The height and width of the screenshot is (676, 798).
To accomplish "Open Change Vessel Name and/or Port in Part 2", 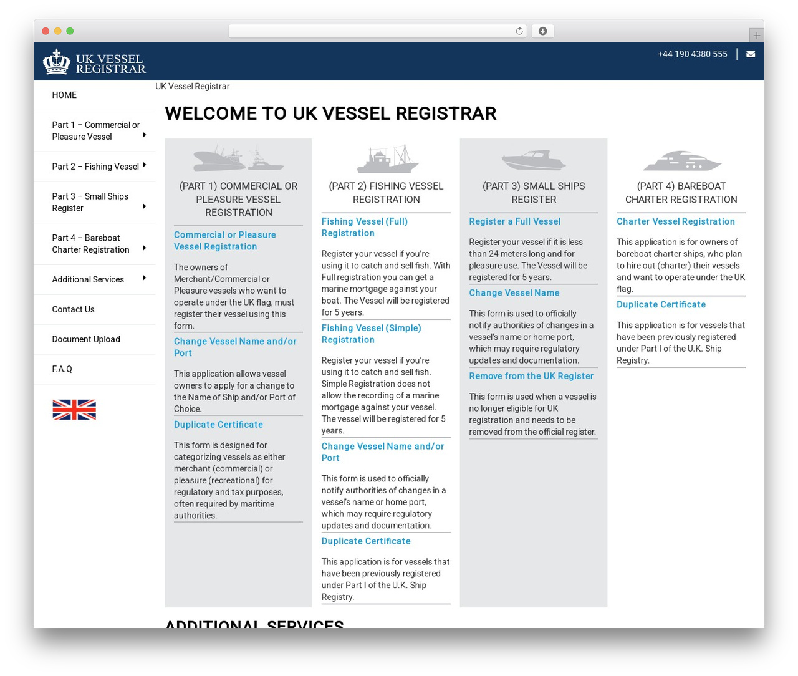I will tap(383, 452).
